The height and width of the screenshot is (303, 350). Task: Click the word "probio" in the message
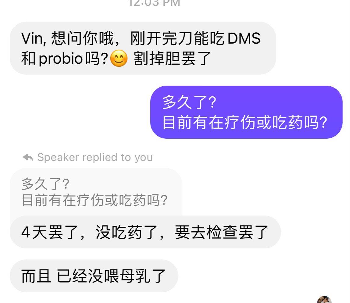click(61, 59)
